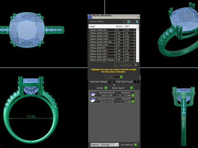Click the Metal column header
Screen dimensions: 198x148
tap(102, 26)
